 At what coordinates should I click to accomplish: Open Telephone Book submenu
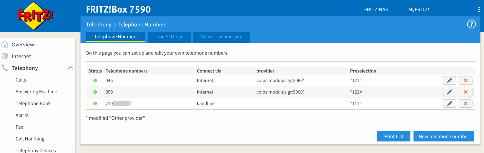pyautogui.click(x=33, y=104)
